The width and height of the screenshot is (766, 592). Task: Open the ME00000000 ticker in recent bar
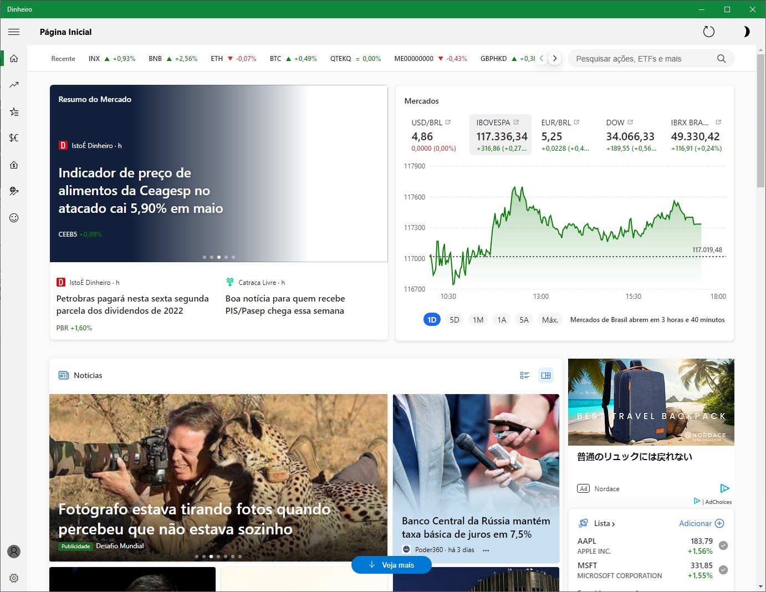coord(431,58)
